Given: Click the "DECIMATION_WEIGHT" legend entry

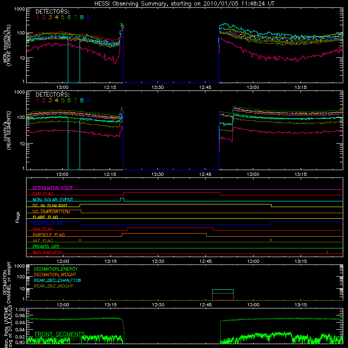Looking at the screenshot, I should click(55, 274).
